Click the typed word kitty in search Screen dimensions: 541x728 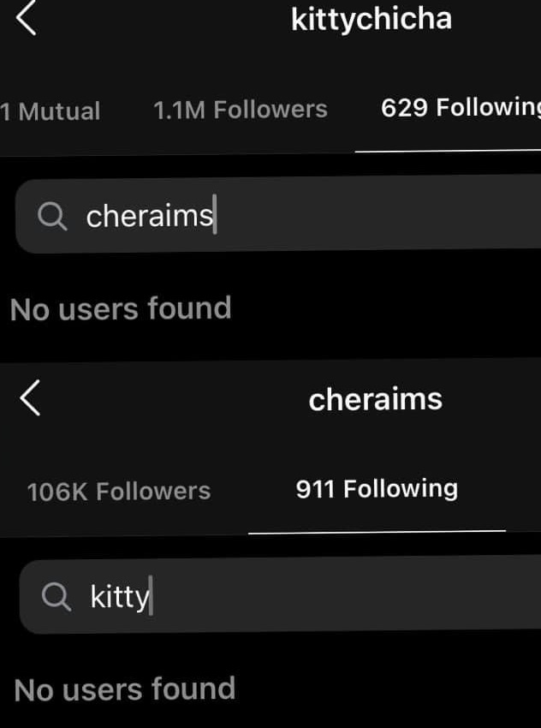[x=119, y=596]
